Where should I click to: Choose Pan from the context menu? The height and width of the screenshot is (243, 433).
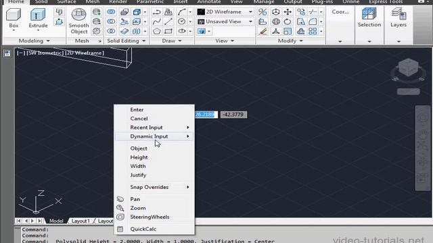154,199
